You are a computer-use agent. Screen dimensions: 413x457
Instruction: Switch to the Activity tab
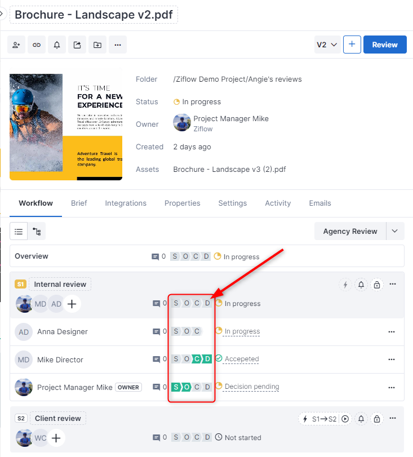coord(278,203)
